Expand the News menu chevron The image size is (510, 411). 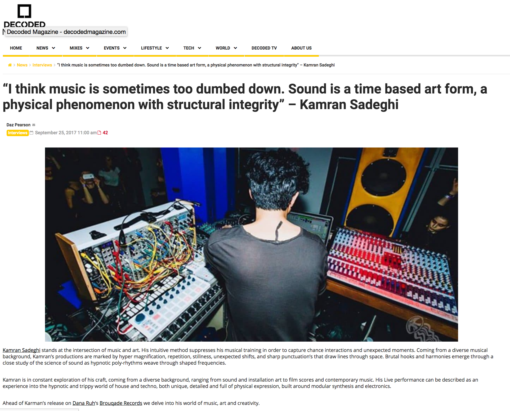53,48
